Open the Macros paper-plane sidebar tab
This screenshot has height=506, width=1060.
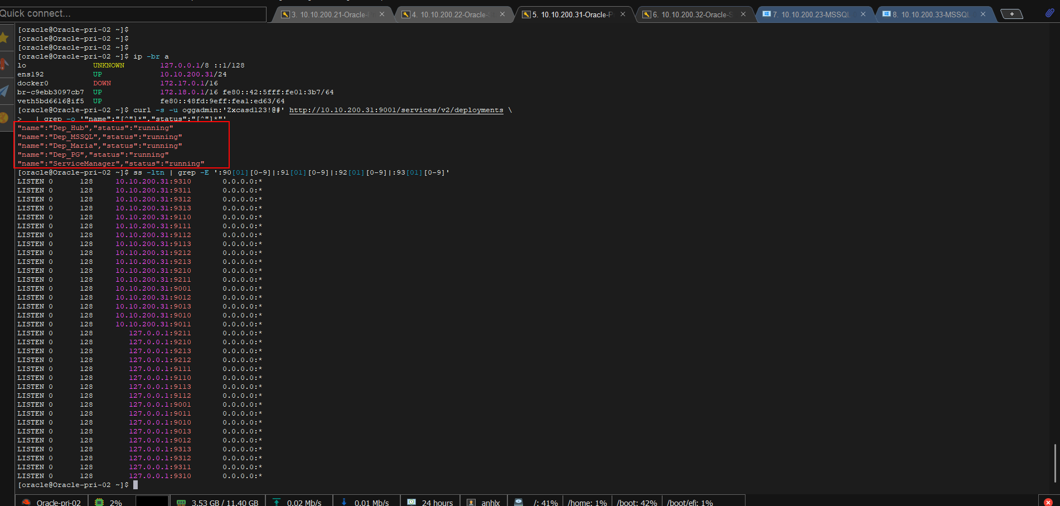tap(4, 91)
